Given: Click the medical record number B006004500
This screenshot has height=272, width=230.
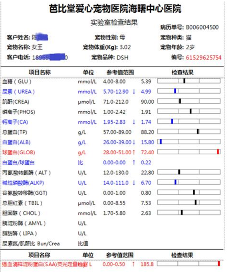Looking at the screenshot, I should 202,27.
